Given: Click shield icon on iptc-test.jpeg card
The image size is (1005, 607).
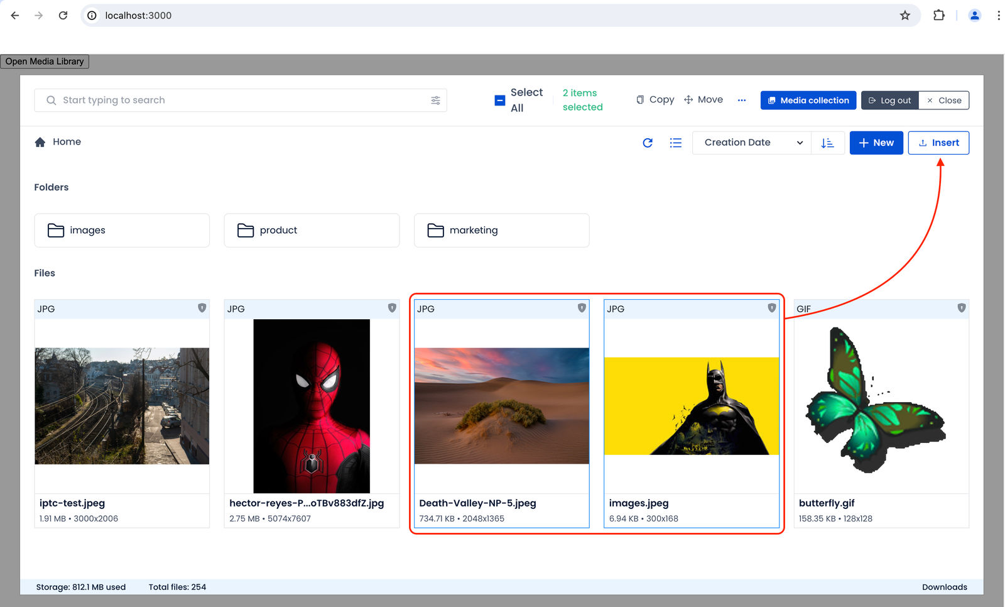Looking at the screenshot, I should coord(202,308).
